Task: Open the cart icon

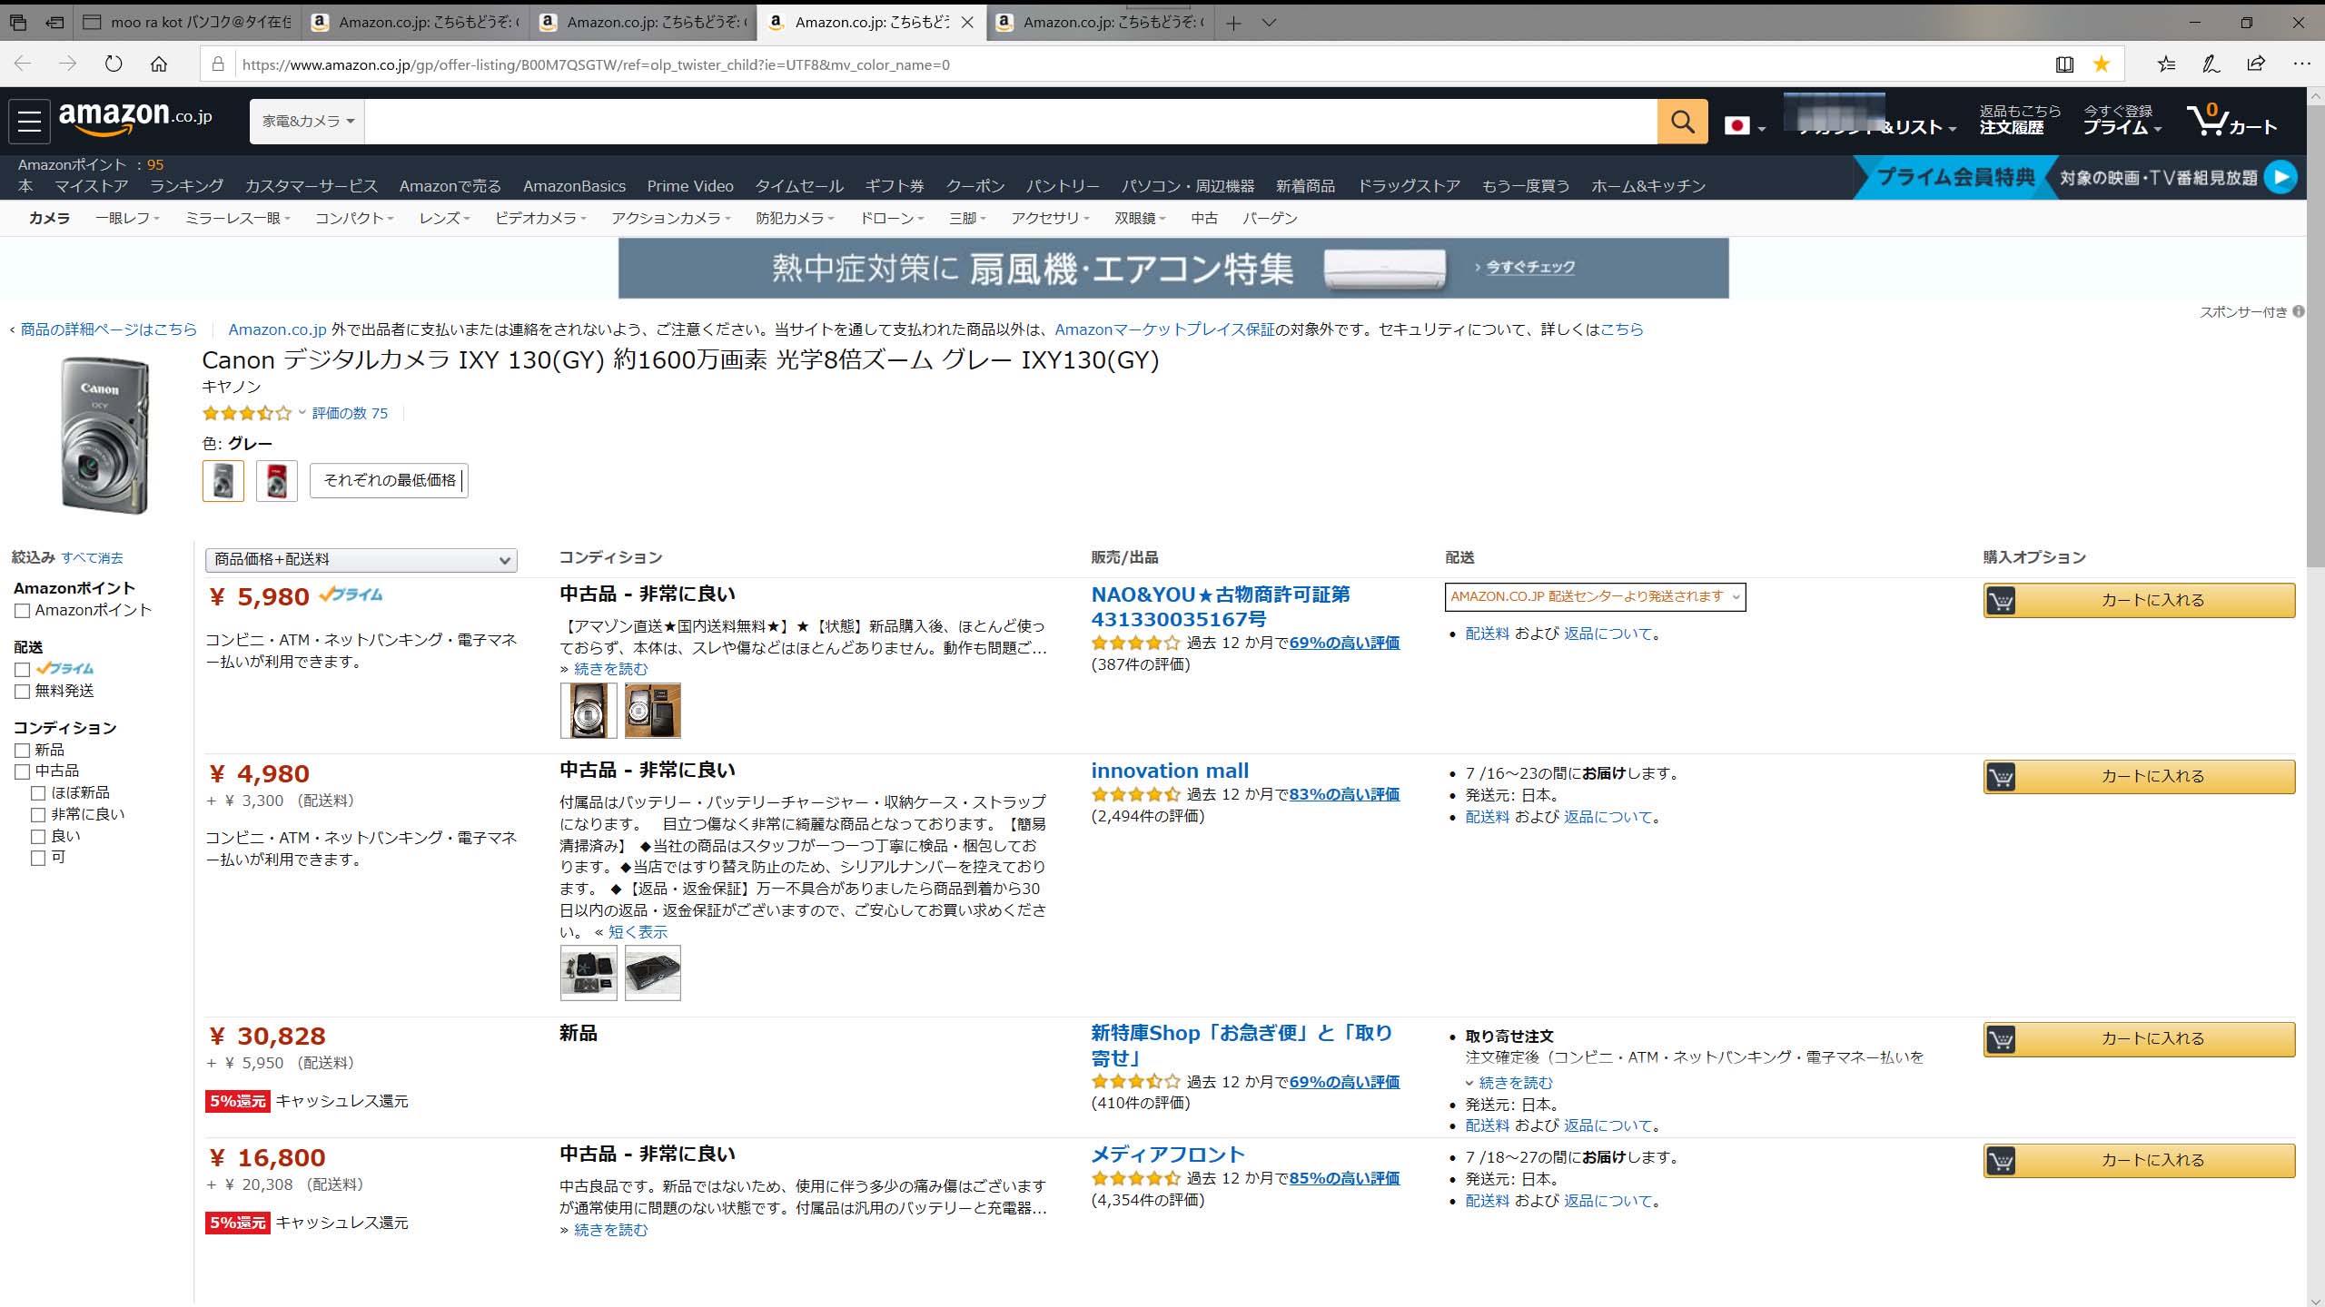Action: [x=2231, y=120]
